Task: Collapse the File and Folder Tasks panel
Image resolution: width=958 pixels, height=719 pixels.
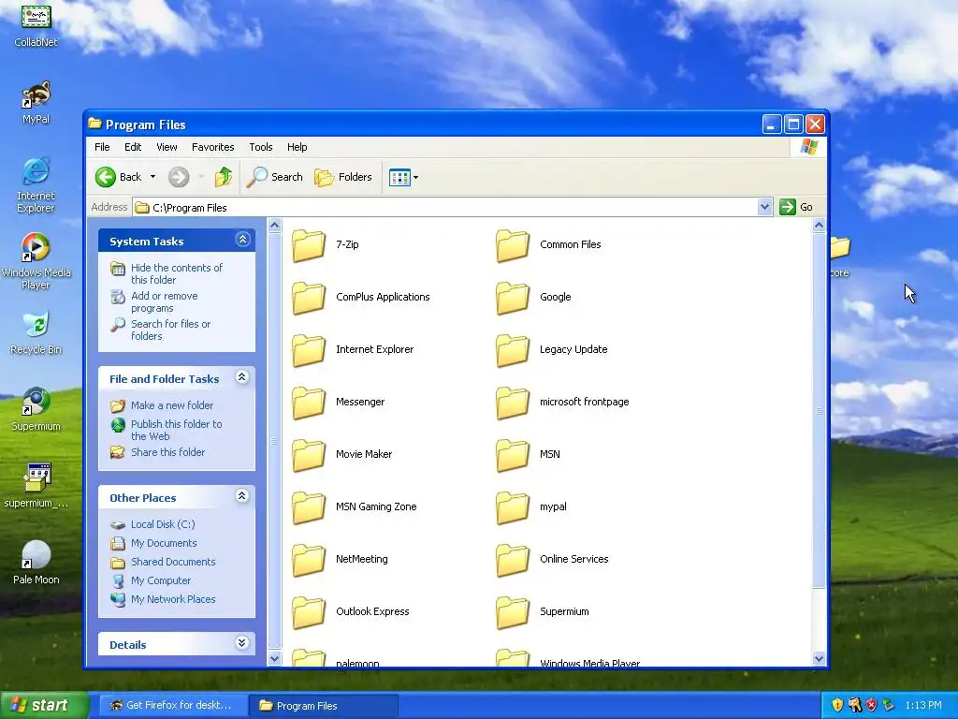Action: 242,377
